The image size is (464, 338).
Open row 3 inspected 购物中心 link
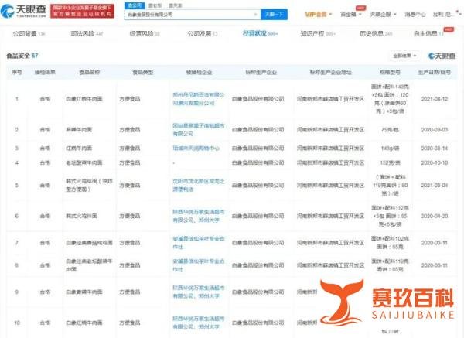point(196,148)
